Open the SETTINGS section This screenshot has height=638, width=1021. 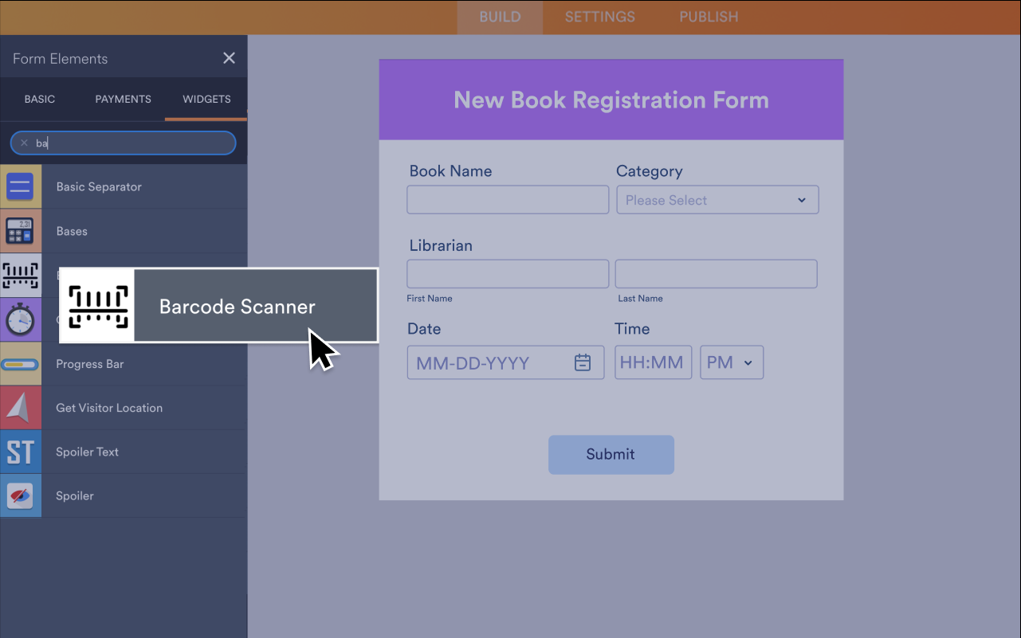coord(599,17)
